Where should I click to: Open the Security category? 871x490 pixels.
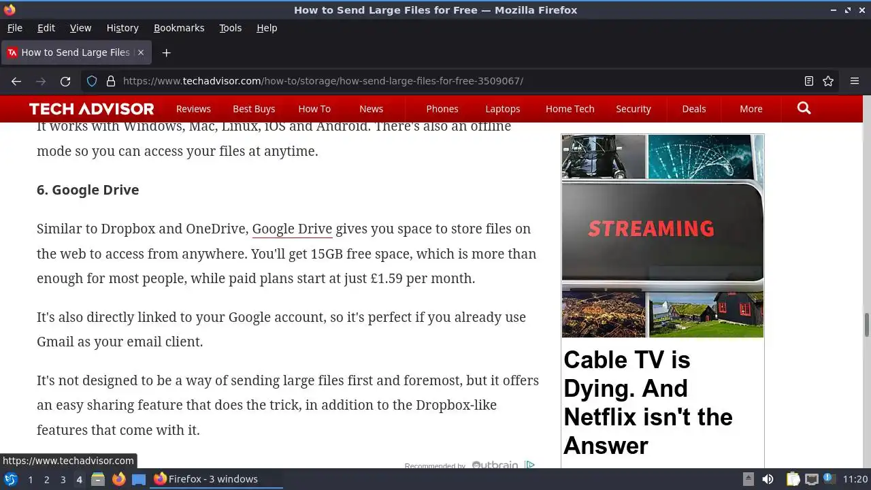coord(634,109)
